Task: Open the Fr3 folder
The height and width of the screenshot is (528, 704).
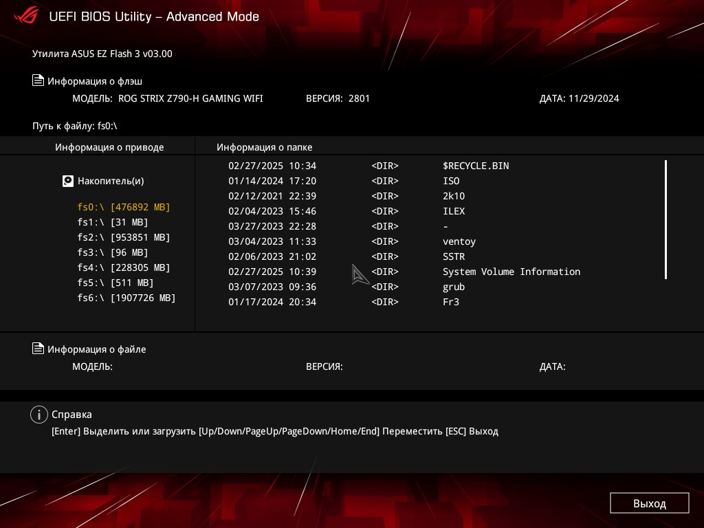Action: [x=451, y=302]
